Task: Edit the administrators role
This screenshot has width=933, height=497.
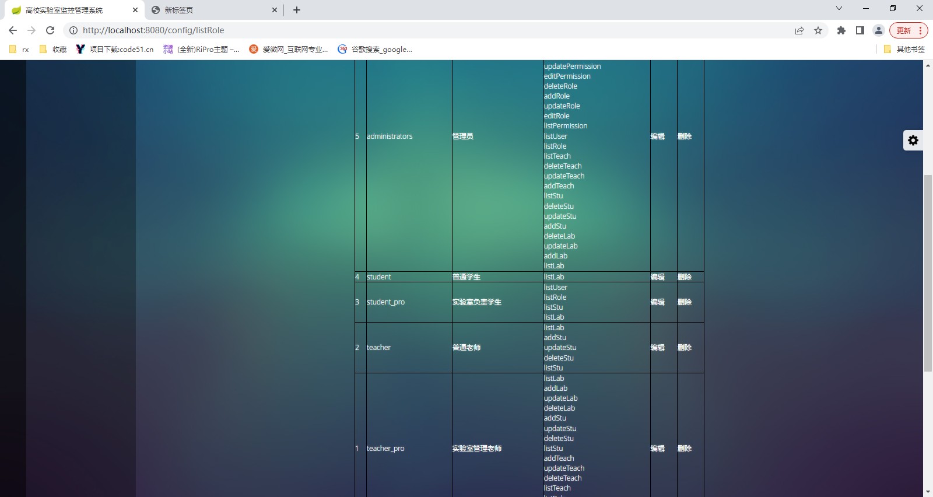Action: (658, 136)
